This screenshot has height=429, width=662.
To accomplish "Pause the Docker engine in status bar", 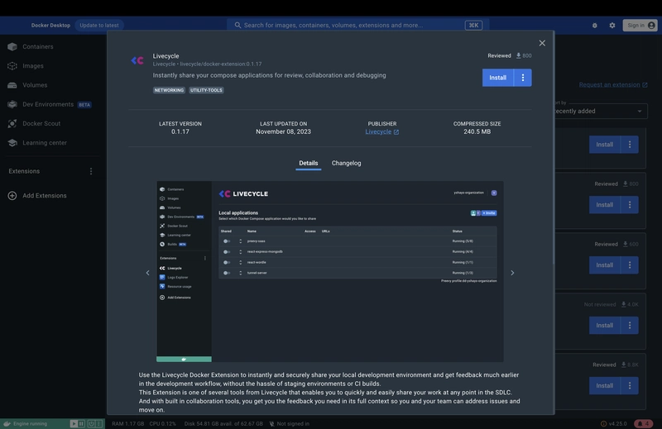I will point(82,423).
